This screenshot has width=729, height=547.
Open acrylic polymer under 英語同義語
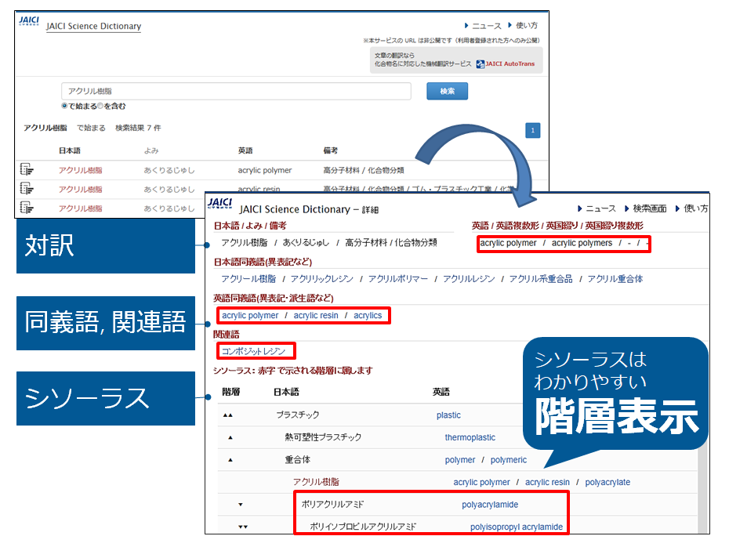pos(250,316)
